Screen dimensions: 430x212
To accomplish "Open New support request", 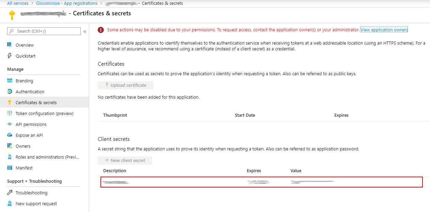I will point(36,203).
